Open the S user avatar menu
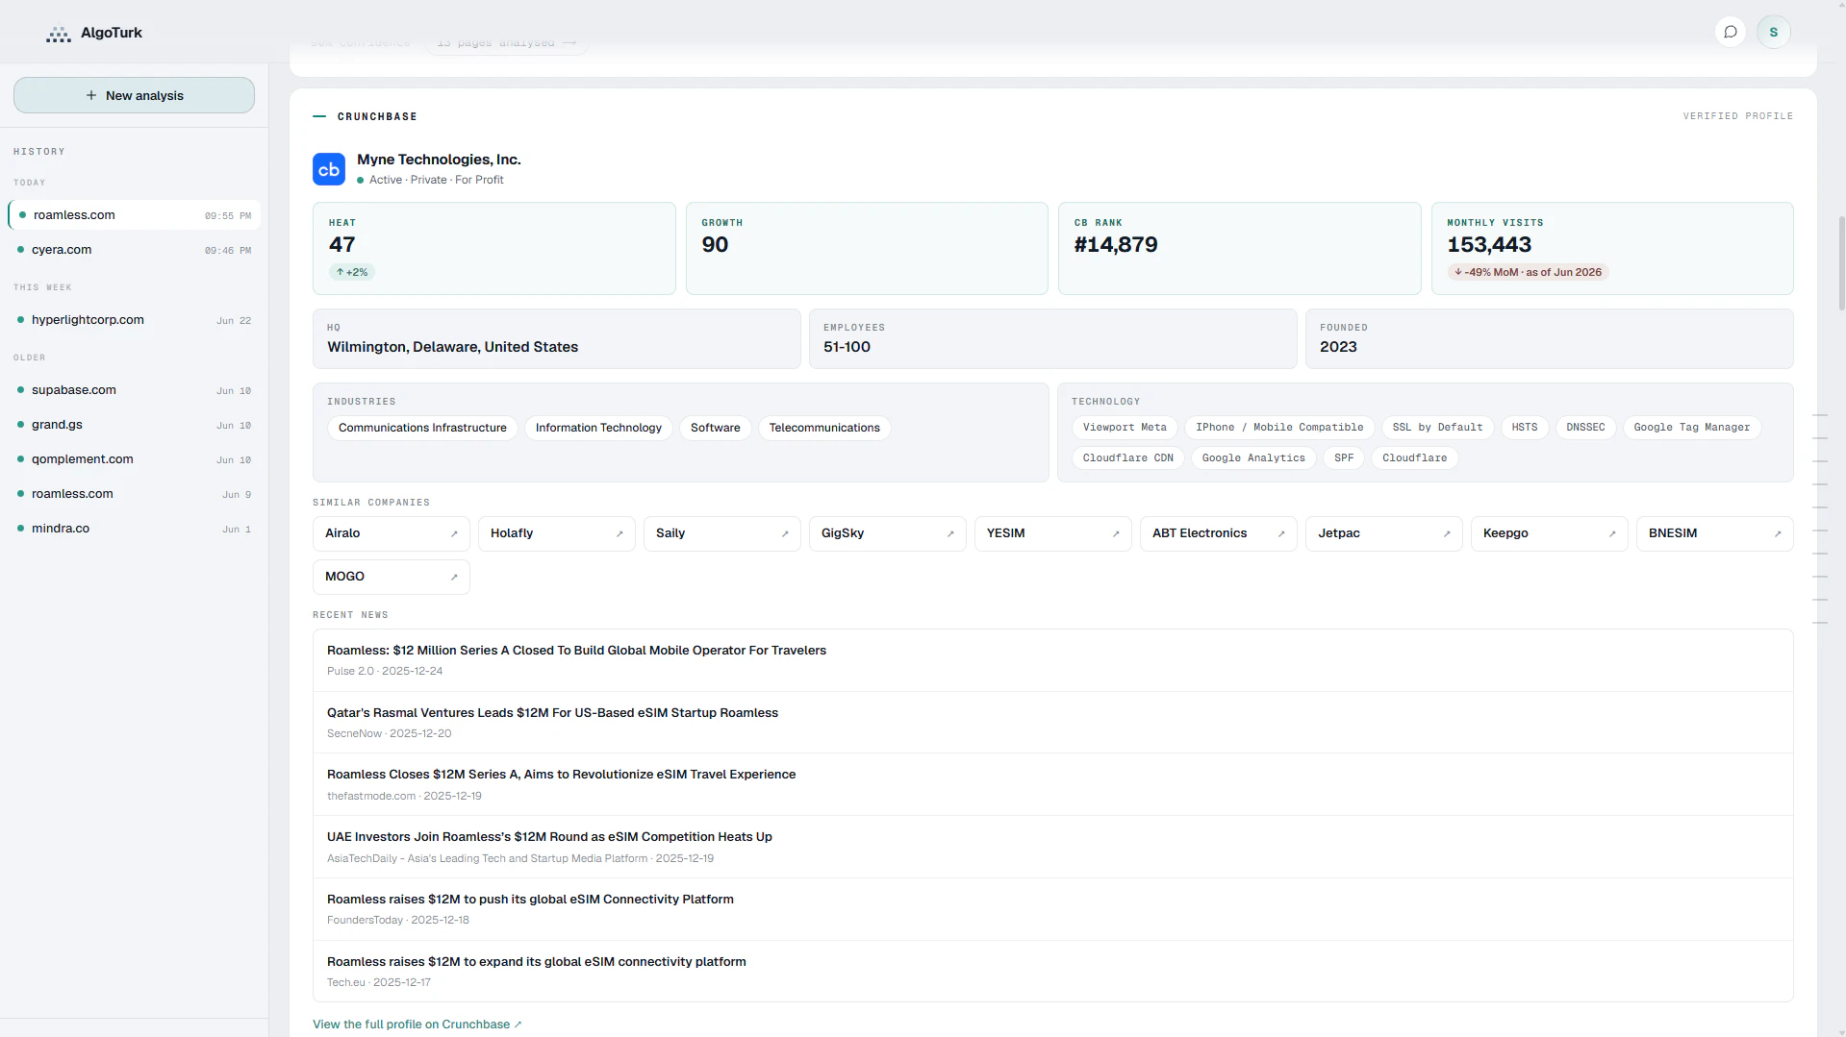The height and width of the screenshot is (1037, 1846). tap(1774, 32)
